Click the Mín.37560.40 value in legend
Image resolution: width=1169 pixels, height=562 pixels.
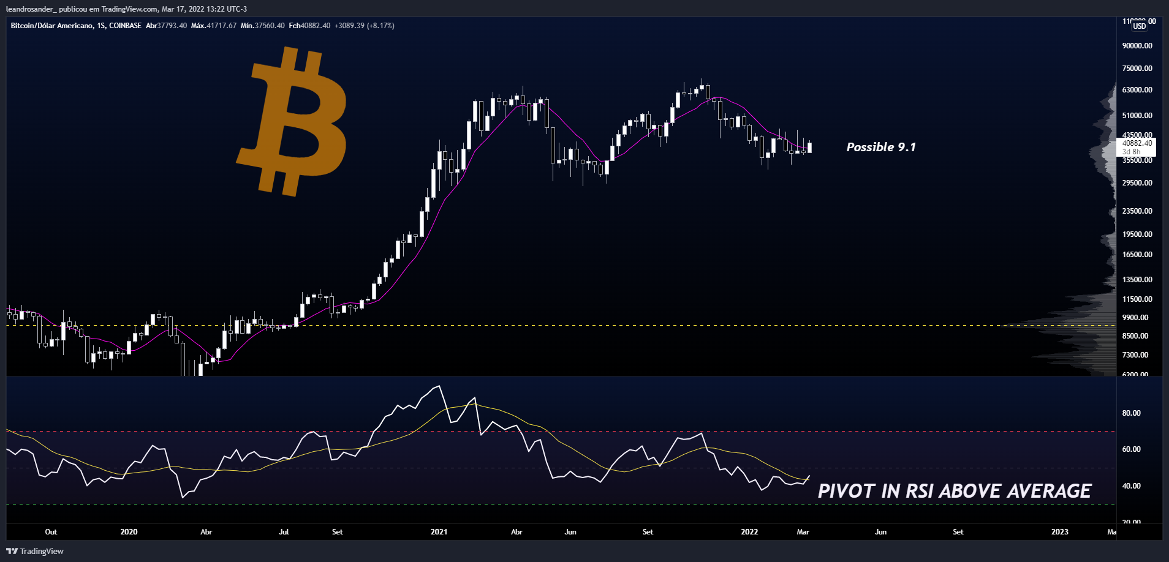(263, 26)
